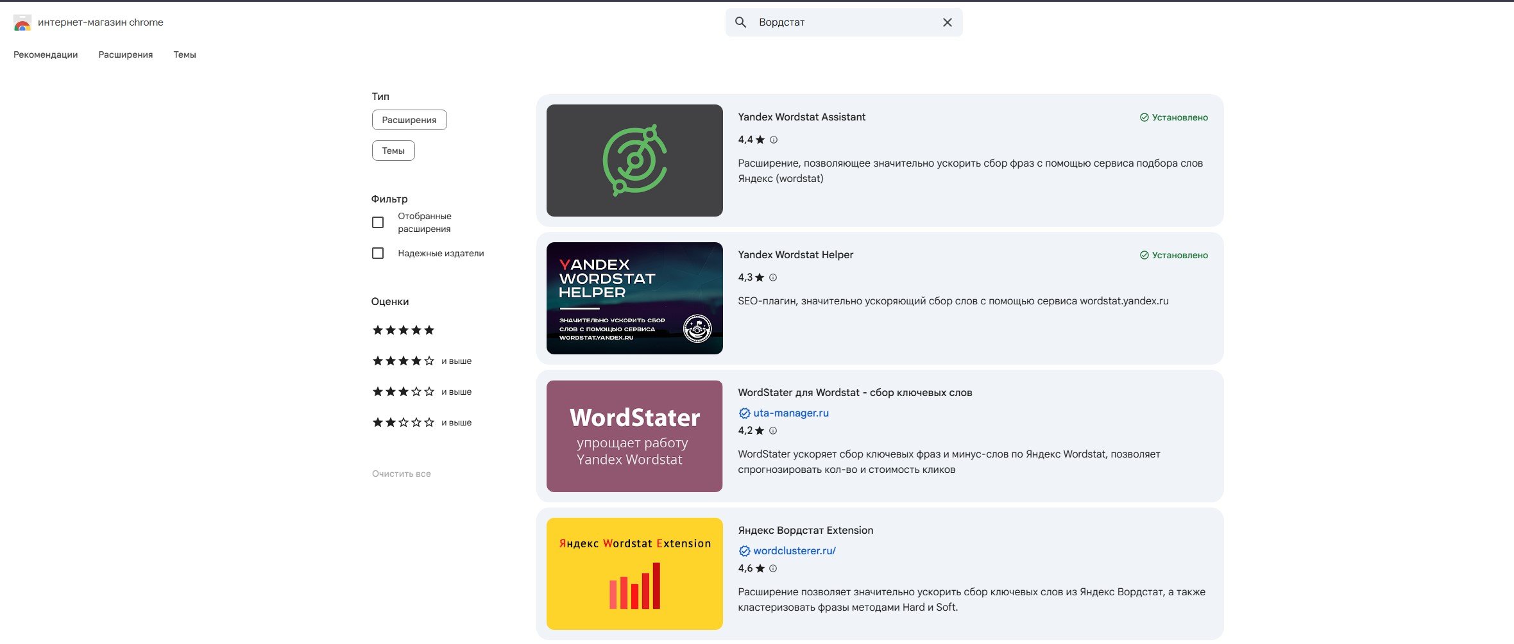Click info icon next to 4,3 rating
This screenshot has width=1514, height=644.
(x=773, y=277)
